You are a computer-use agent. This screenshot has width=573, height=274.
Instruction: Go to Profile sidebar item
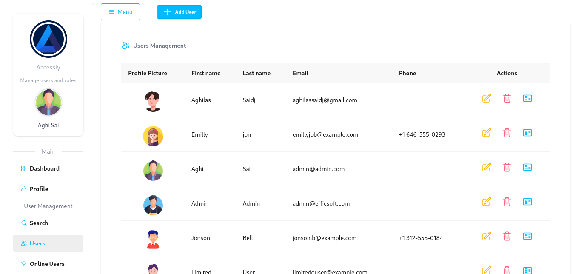39,189
